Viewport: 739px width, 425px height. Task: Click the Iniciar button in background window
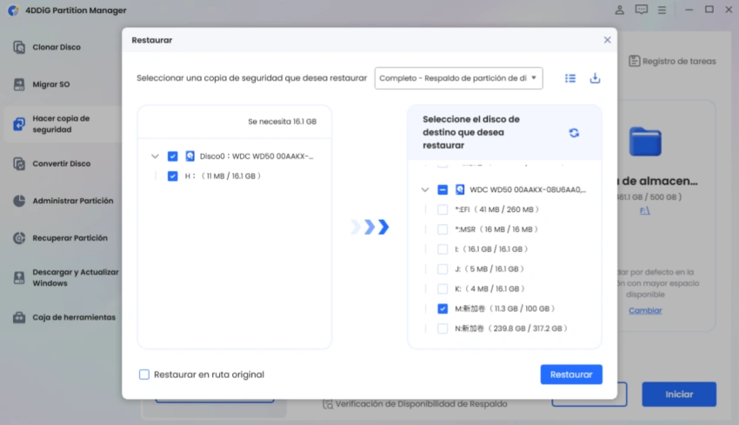(679, 395)
